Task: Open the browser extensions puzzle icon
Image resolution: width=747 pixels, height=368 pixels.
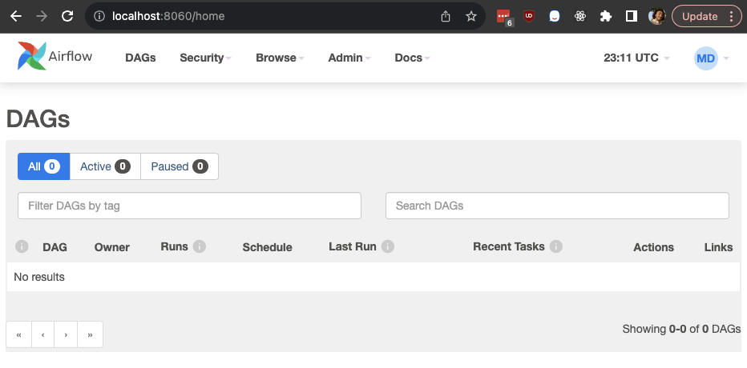Action: pyautogui.click(x=606, y=16)
